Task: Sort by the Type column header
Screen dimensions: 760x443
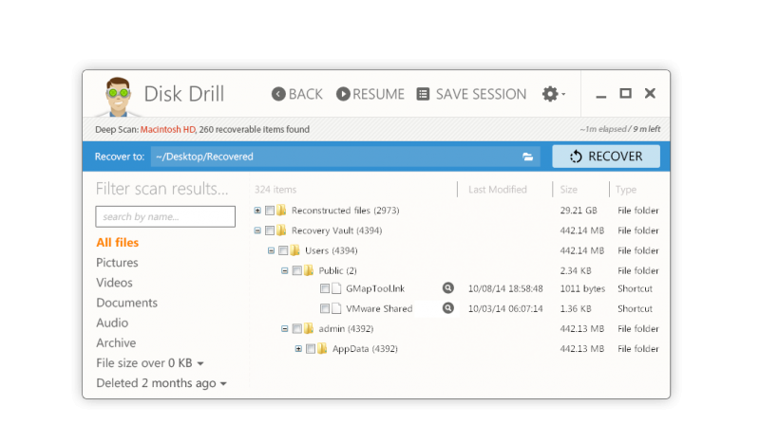Action: point(626,190)
